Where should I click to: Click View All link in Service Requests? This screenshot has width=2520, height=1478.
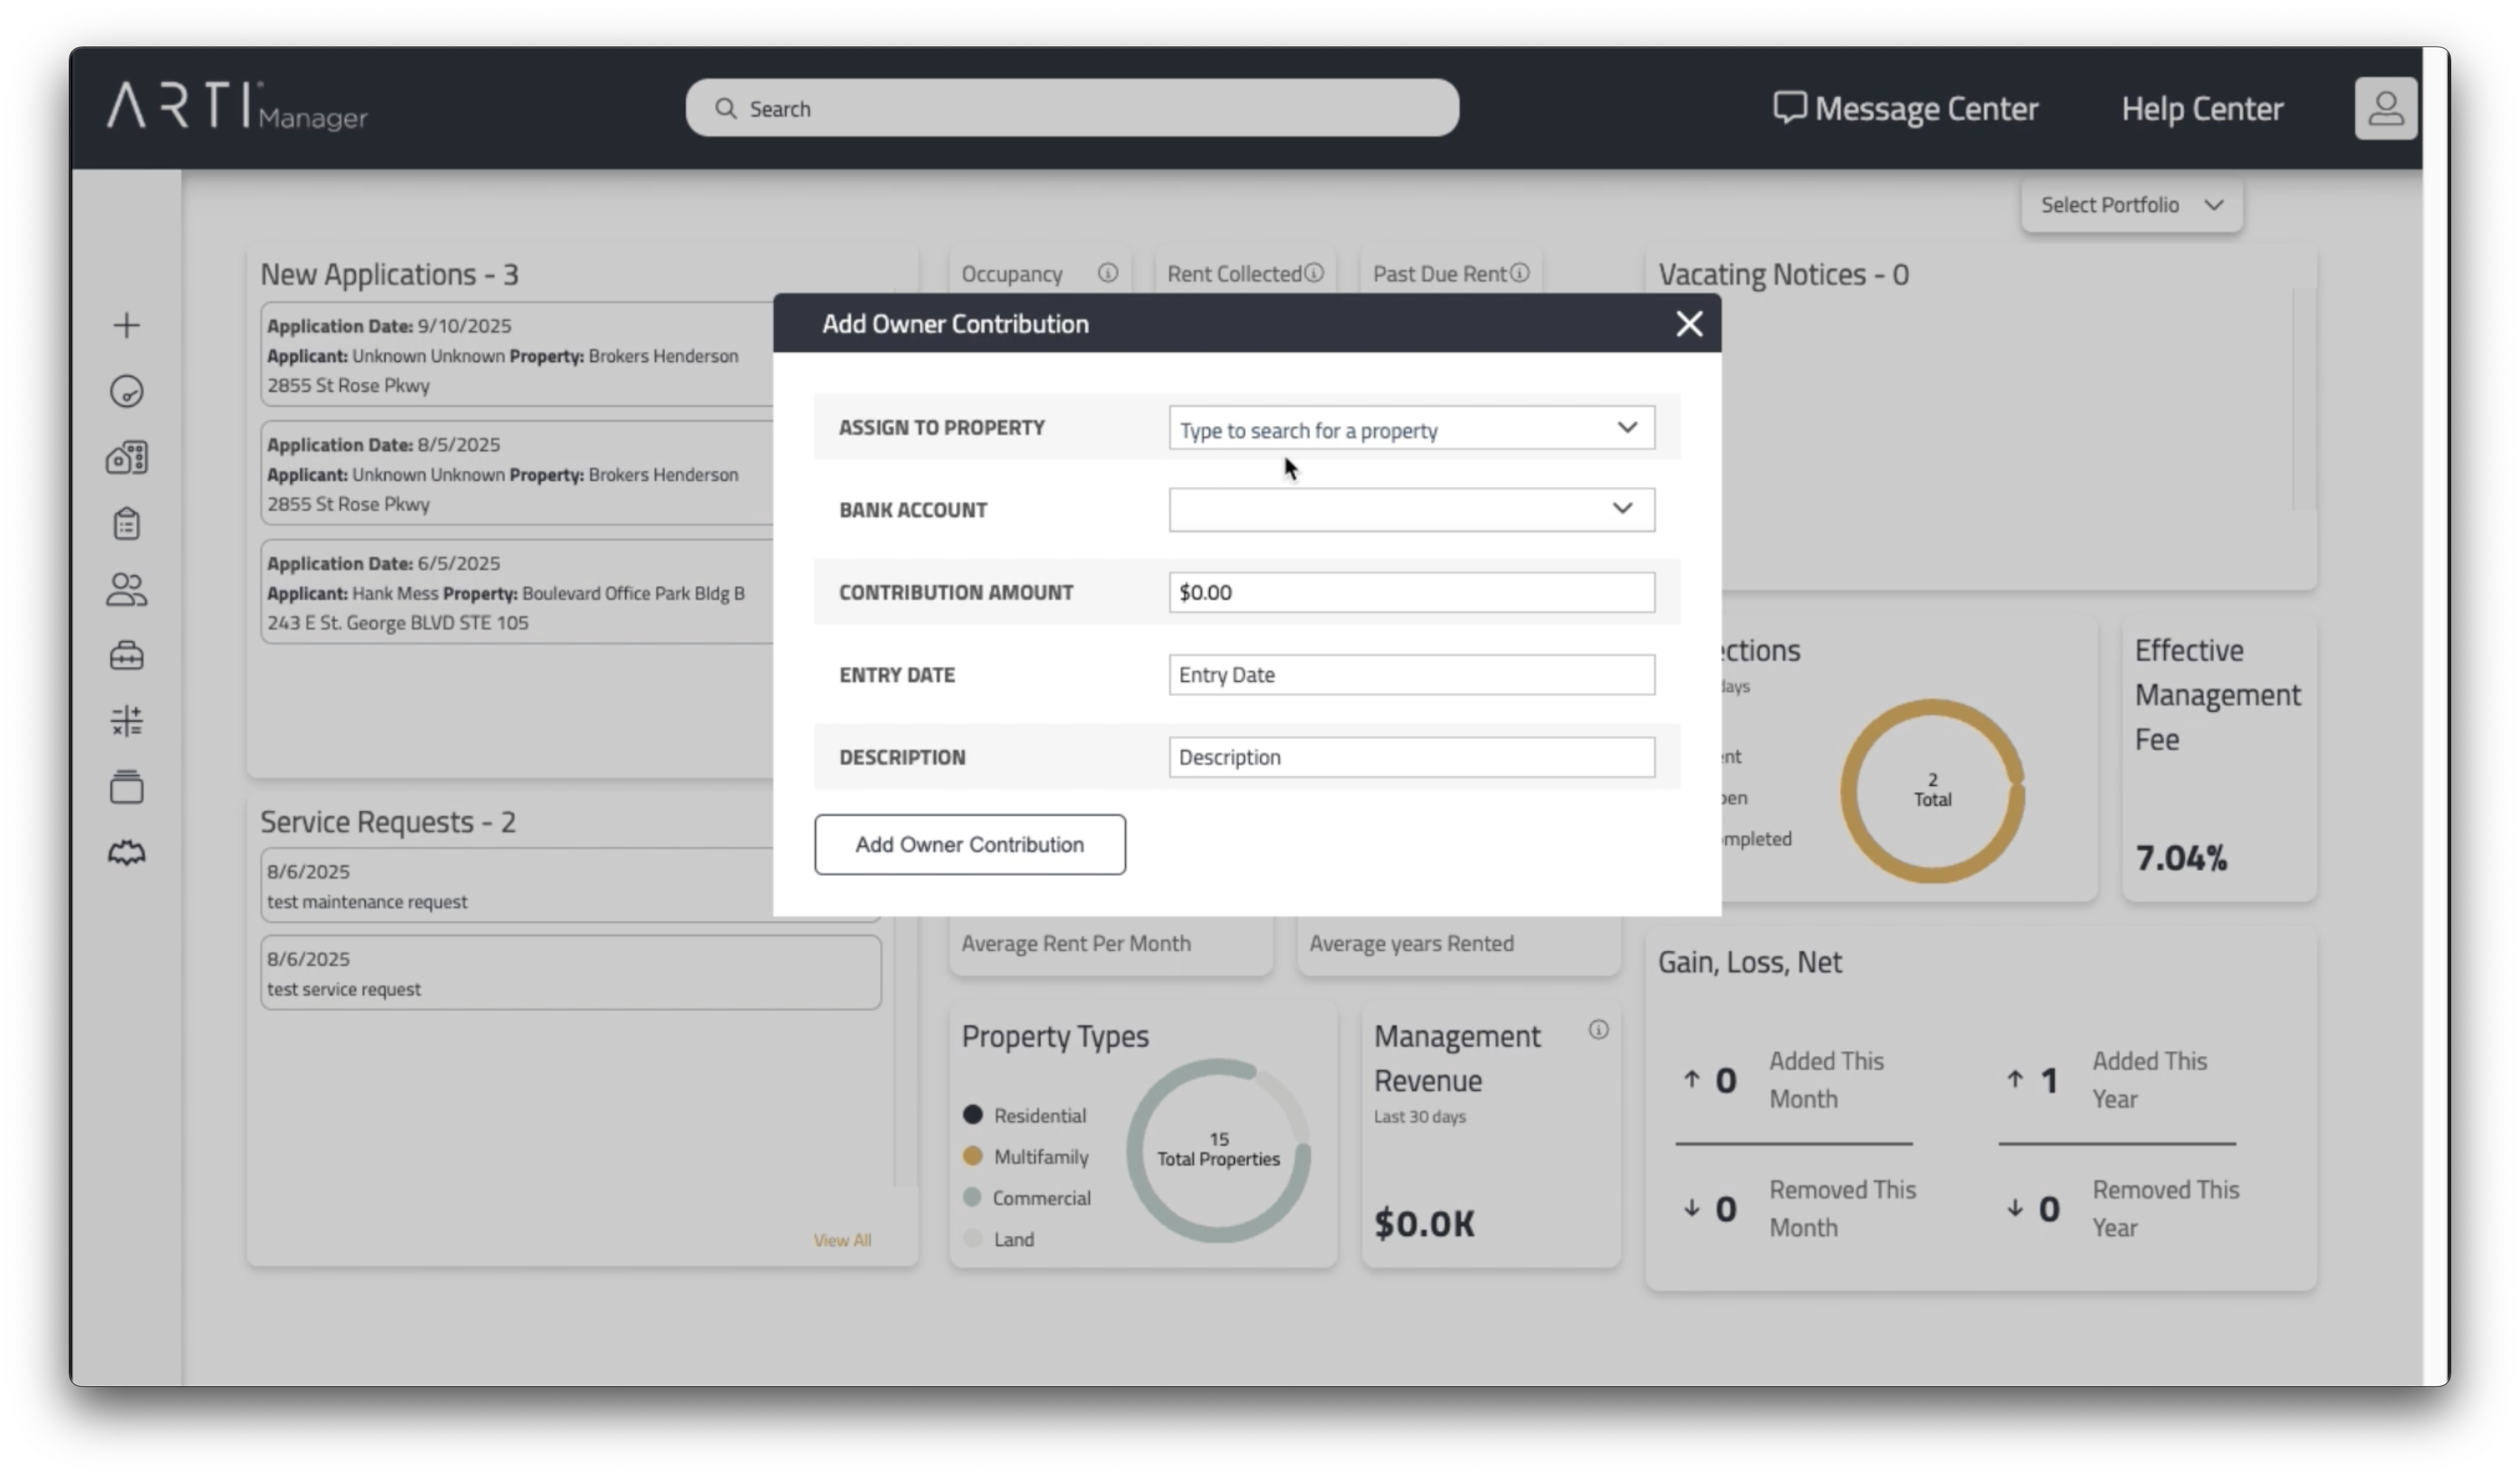841,1240
